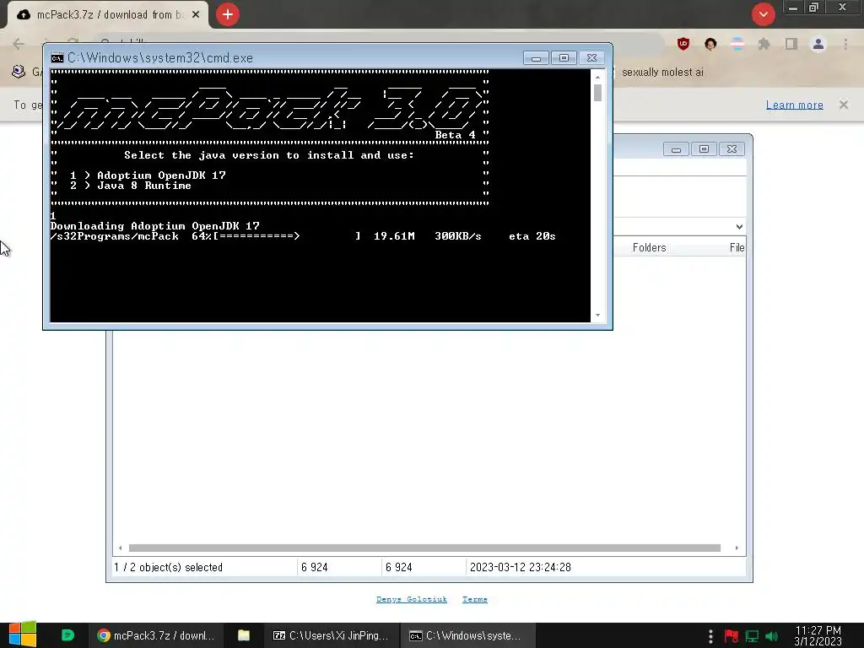Show hidden tray icons via three dots

coord(710,636)
